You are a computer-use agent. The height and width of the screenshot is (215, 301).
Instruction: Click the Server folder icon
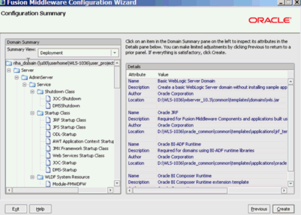tap(17, 71)
